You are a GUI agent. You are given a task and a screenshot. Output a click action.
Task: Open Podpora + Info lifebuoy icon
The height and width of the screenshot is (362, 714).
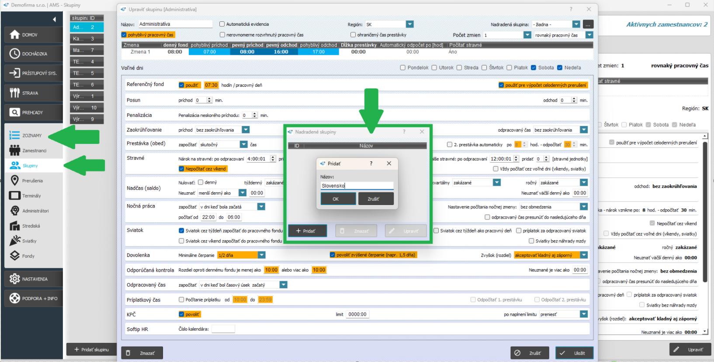(15, 298)
